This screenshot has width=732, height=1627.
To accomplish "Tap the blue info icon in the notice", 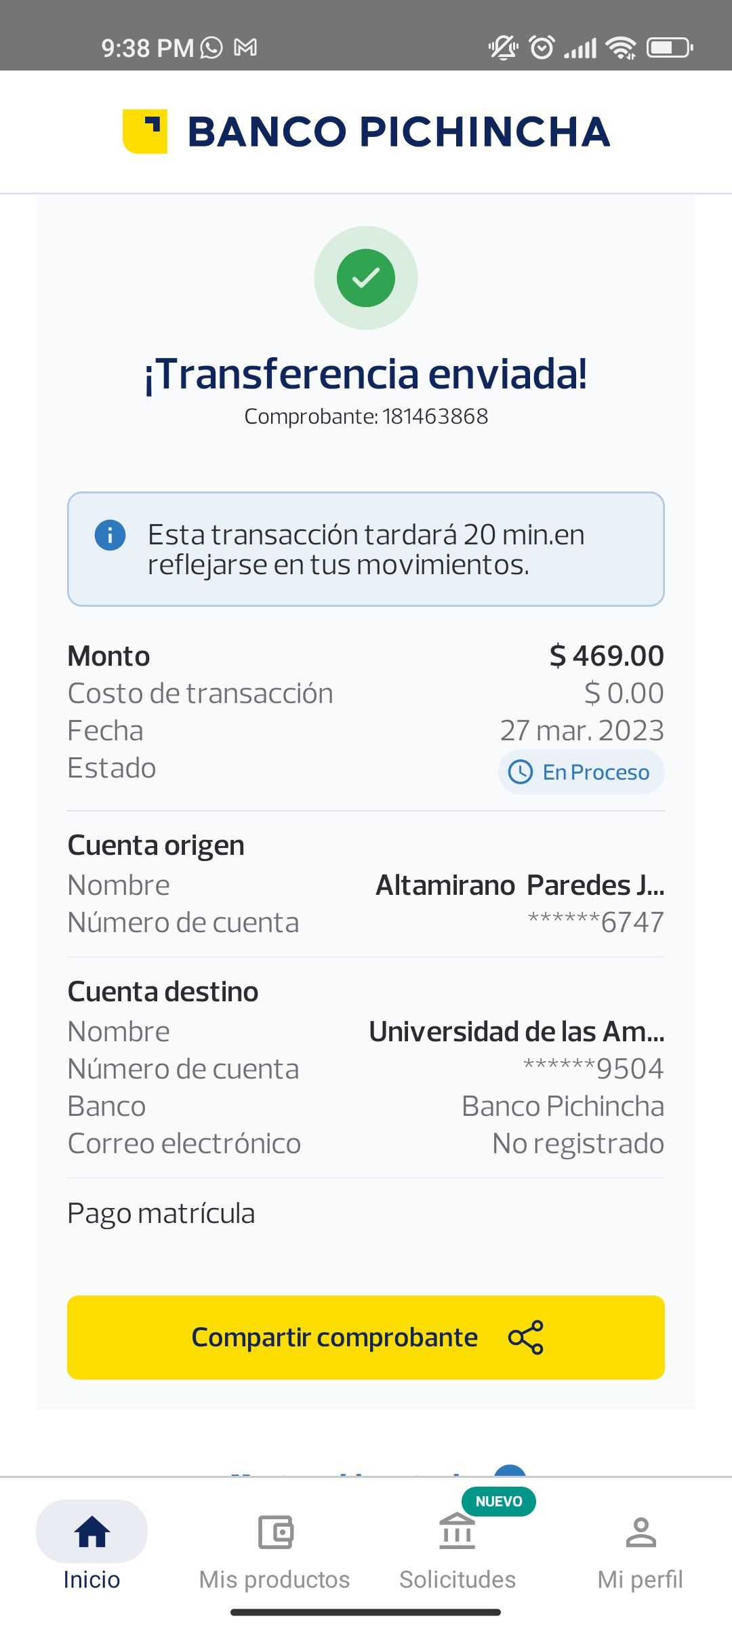I will 110,535.
